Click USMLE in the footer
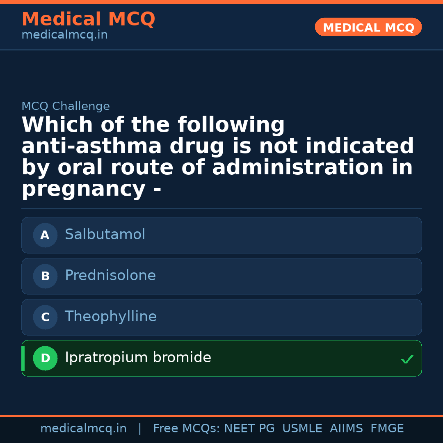The image size is (443, 443). (302, 429)
